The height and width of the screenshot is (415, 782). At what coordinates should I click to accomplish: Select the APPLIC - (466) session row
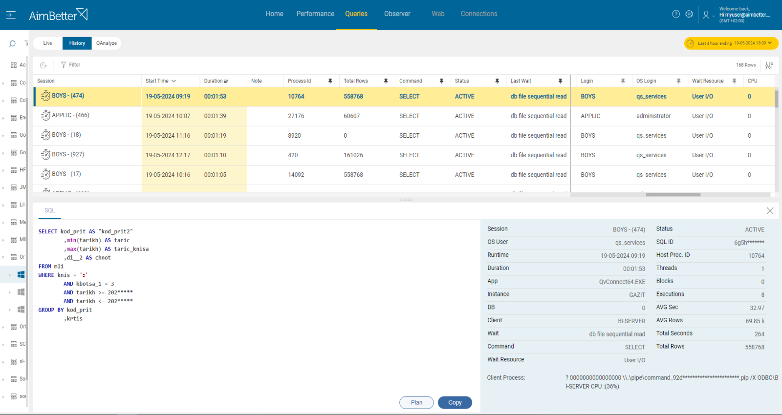pos(404,116)
